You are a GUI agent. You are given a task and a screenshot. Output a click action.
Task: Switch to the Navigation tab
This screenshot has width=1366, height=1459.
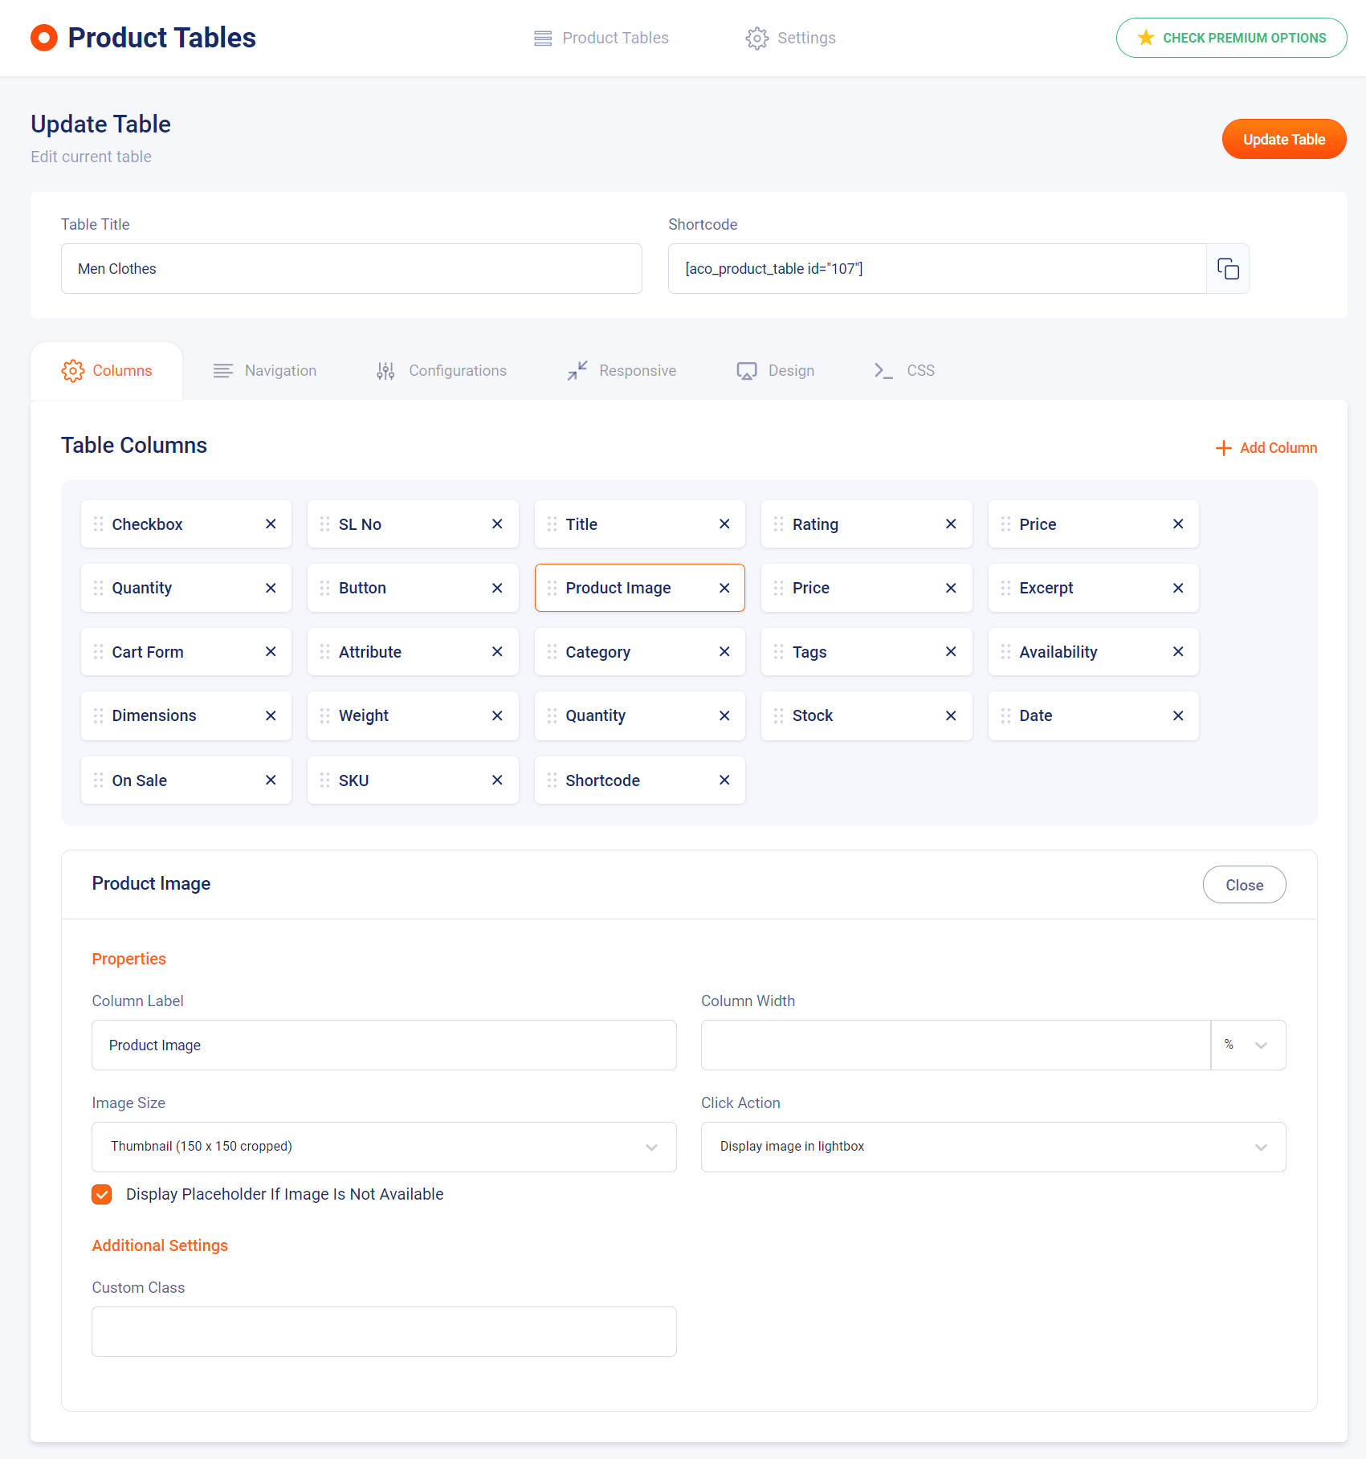click(x=265, y=371)
